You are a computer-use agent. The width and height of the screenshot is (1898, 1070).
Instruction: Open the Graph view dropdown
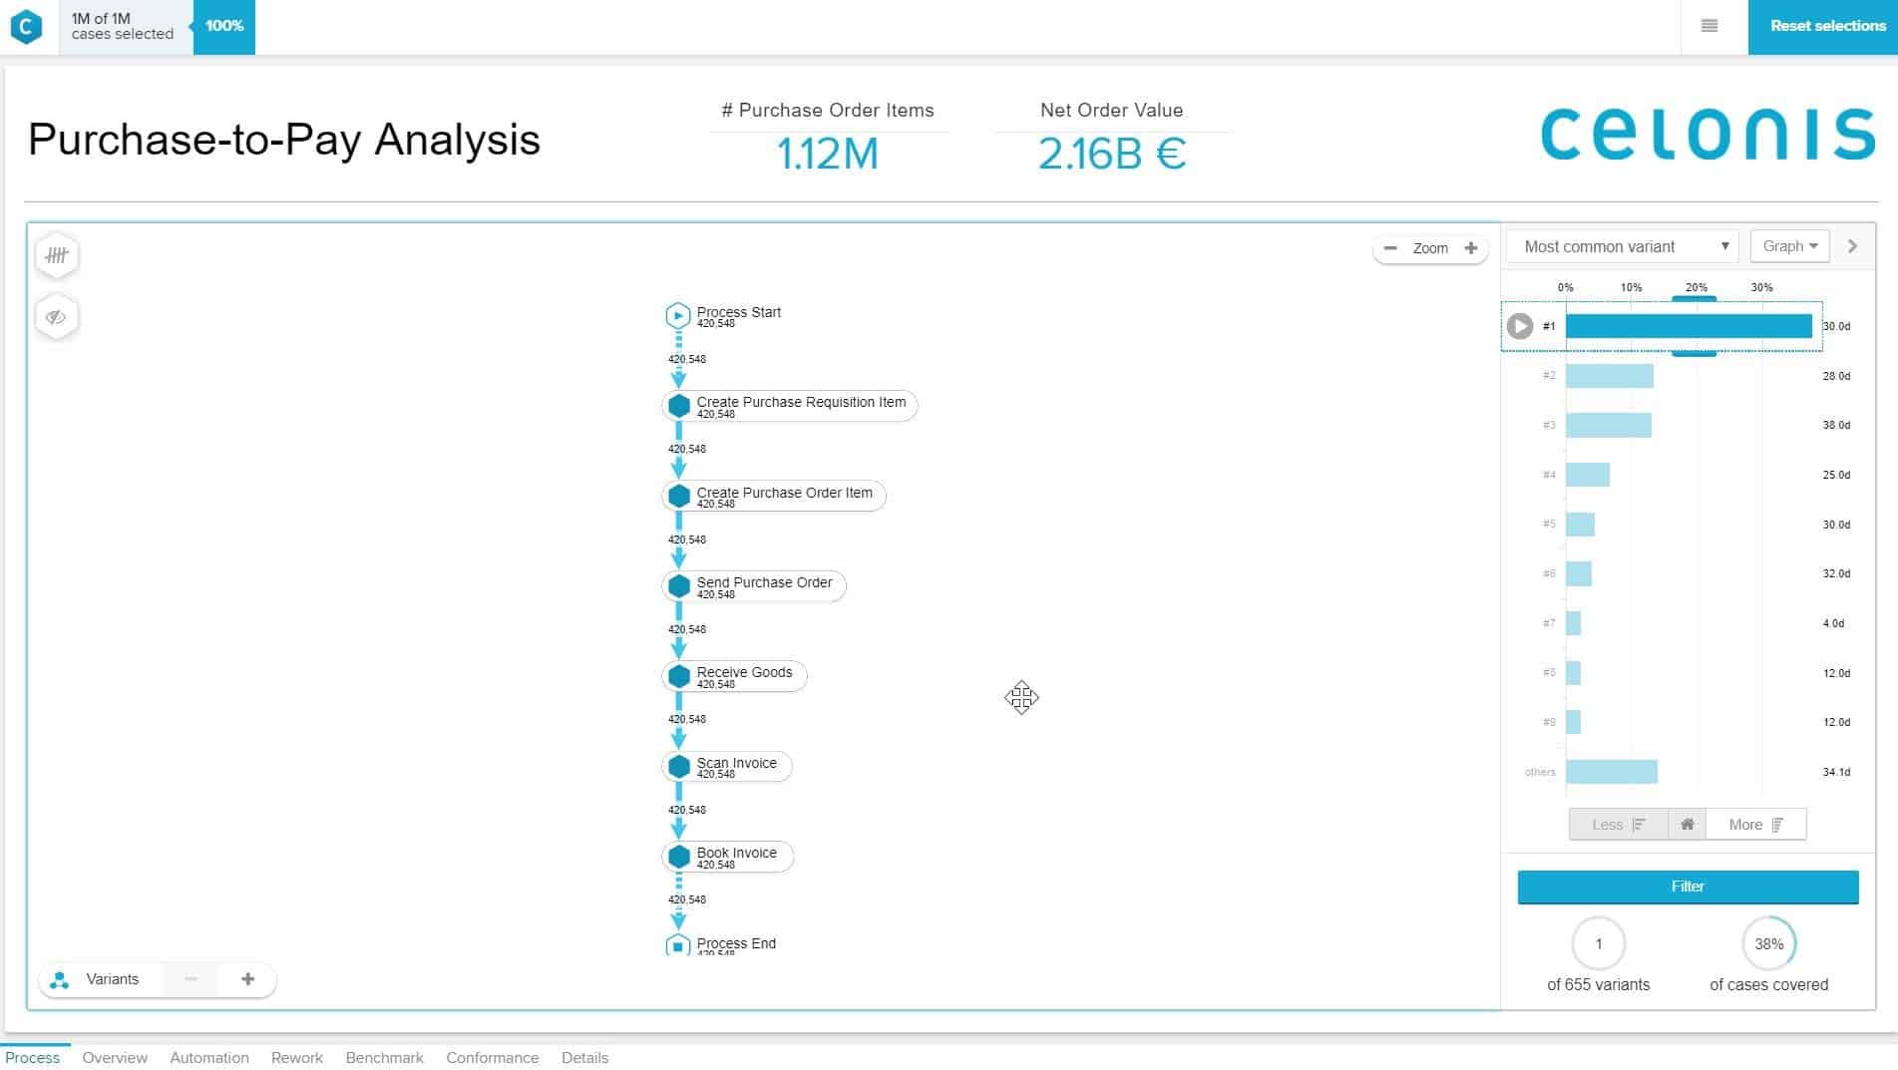1789,246
